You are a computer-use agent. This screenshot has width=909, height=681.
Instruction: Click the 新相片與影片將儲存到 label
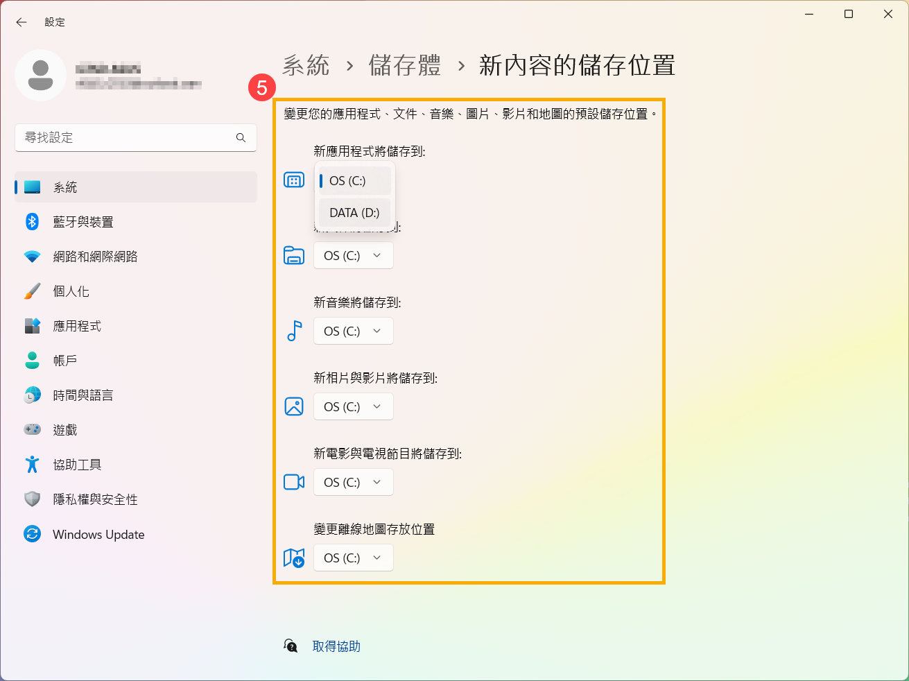coord(376,378)
